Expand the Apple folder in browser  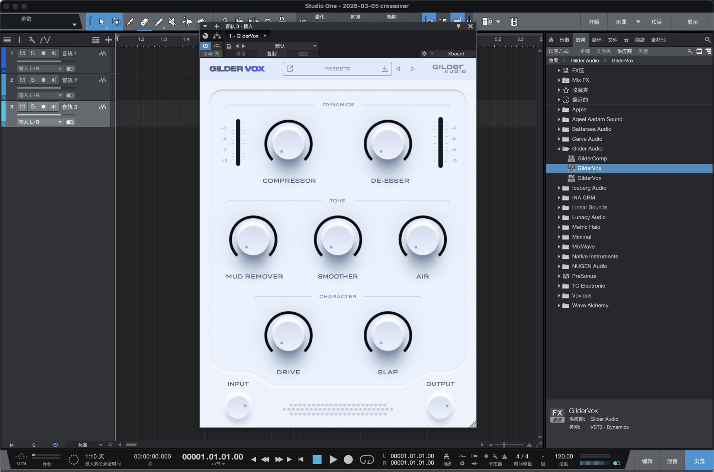point(559,110)
